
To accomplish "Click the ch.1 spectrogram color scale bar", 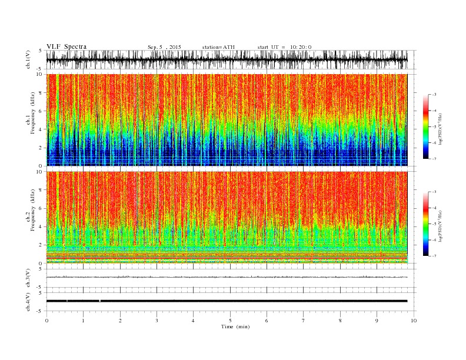I will tap(425, 126).
